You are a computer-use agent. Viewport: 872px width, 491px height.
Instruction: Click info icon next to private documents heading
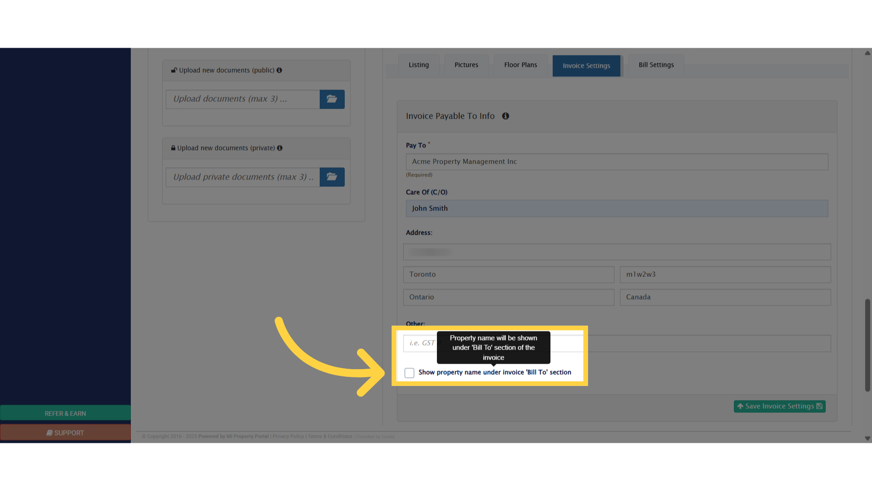click(x=280, y=148)
